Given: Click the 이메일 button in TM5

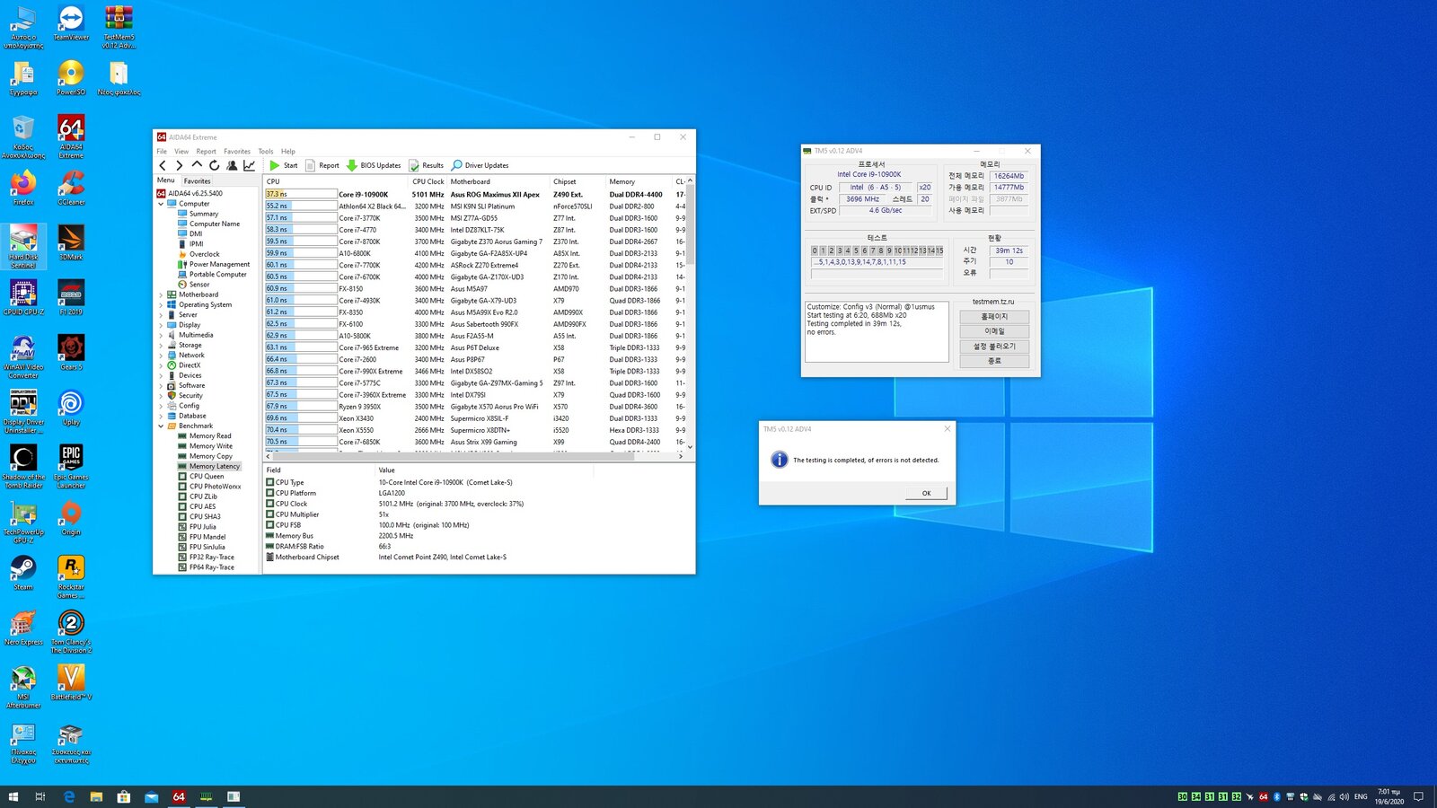Looking at the screenshot, I should click(x=994, y=331).
